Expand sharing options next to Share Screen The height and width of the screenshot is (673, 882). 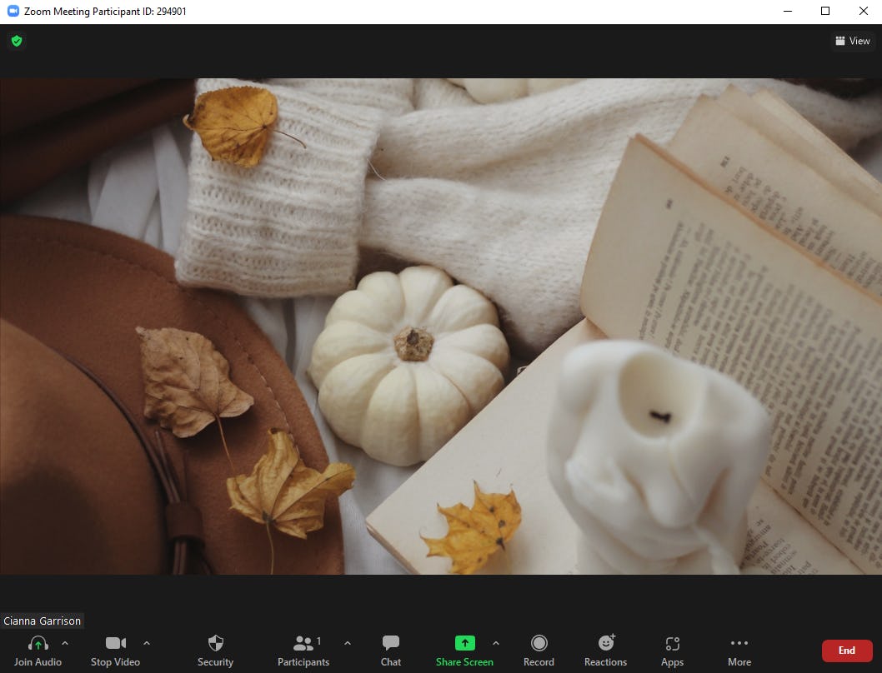pos(495,643)
